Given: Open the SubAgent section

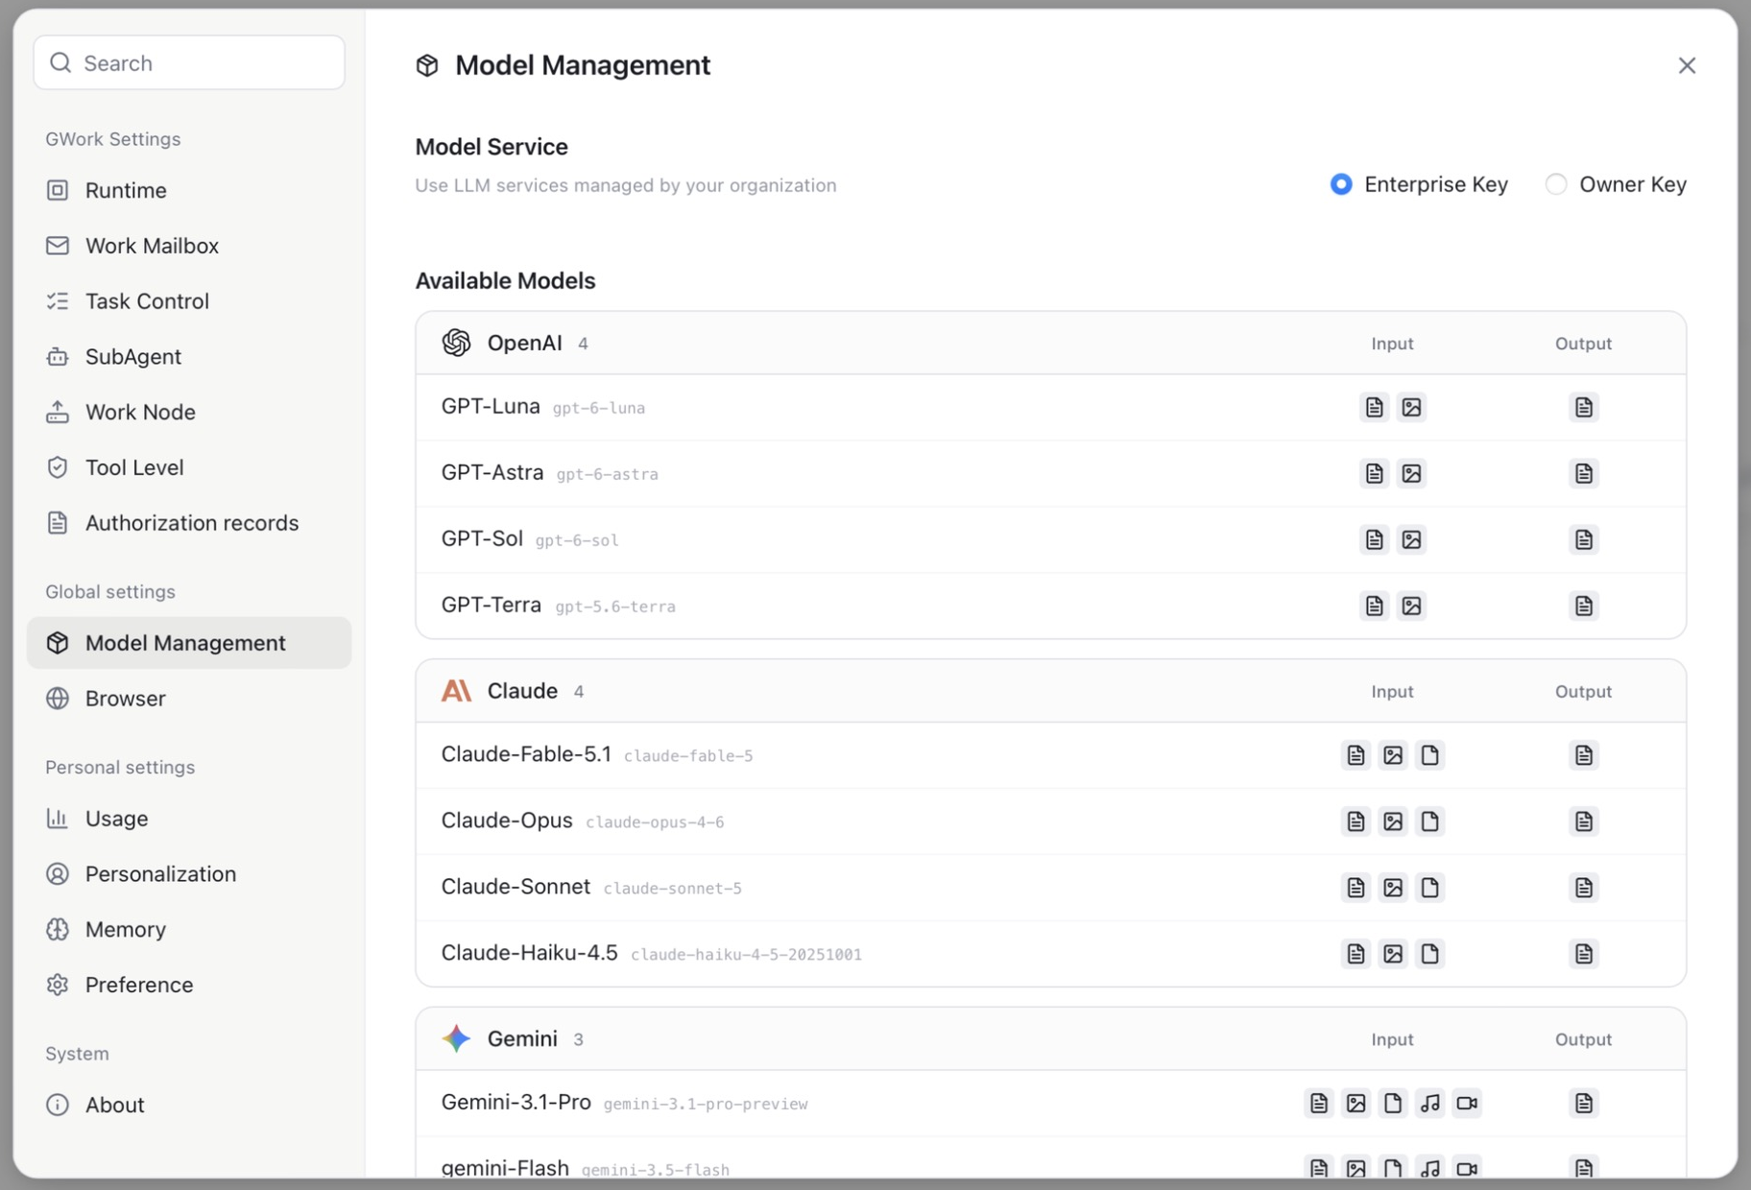Looking at the screenshot, I should [189, 357].
